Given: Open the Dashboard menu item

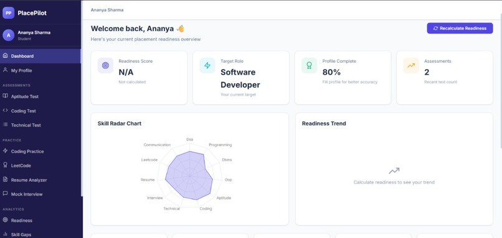Looking at the screenshot, I should 40,56.
